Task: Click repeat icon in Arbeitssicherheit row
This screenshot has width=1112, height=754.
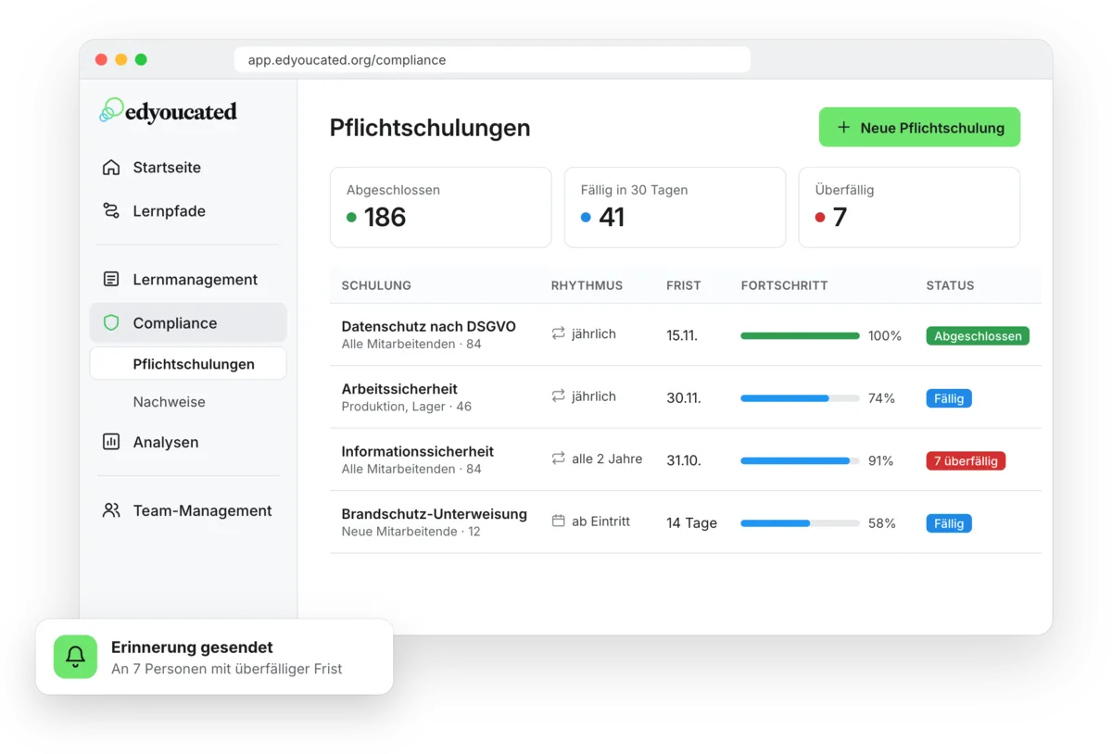Action: click(x=558, y=396)
